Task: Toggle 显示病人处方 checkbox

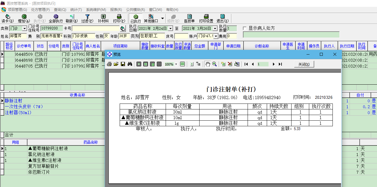Action: 245,28
